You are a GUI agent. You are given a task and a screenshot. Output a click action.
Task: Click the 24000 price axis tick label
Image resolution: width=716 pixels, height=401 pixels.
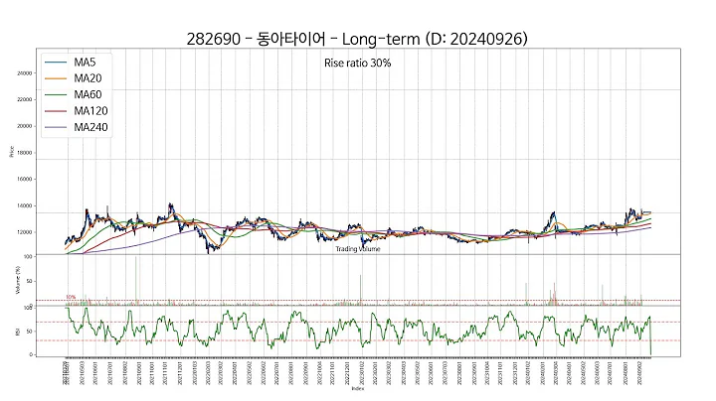tap(25, 72)
